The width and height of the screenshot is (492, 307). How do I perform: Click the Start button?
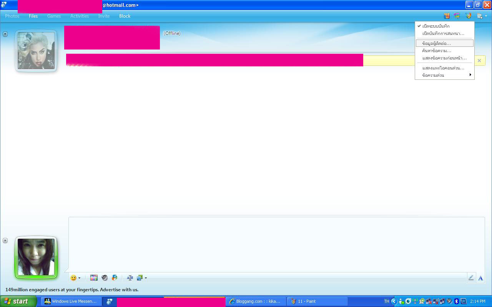[x=17, y=301]
